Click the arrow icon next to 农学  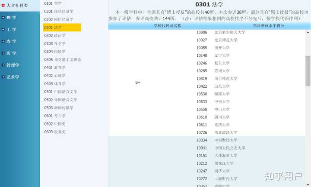[x=3, y=41]
